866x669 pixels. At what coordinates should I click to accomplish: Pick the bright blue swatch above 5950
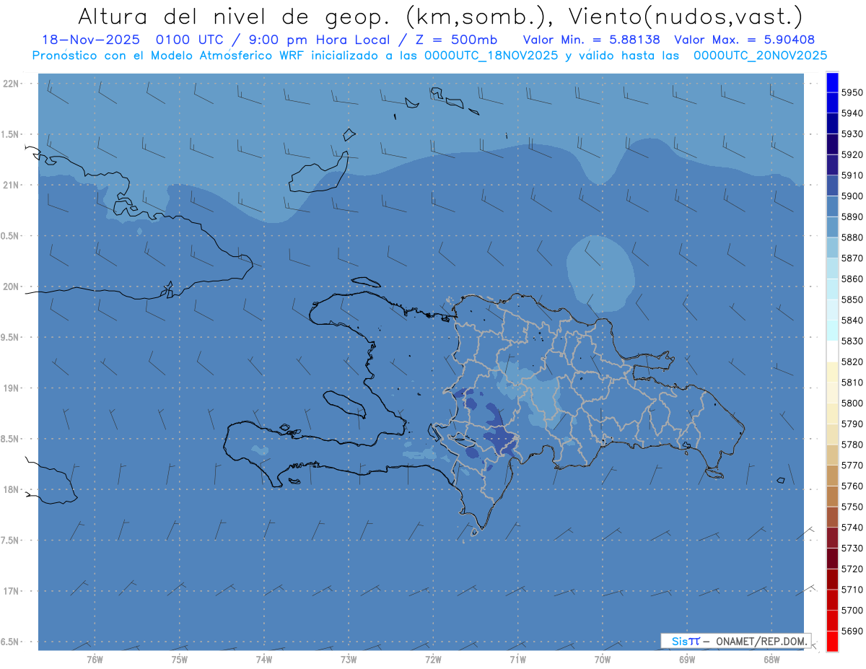(x=832, y=82)
